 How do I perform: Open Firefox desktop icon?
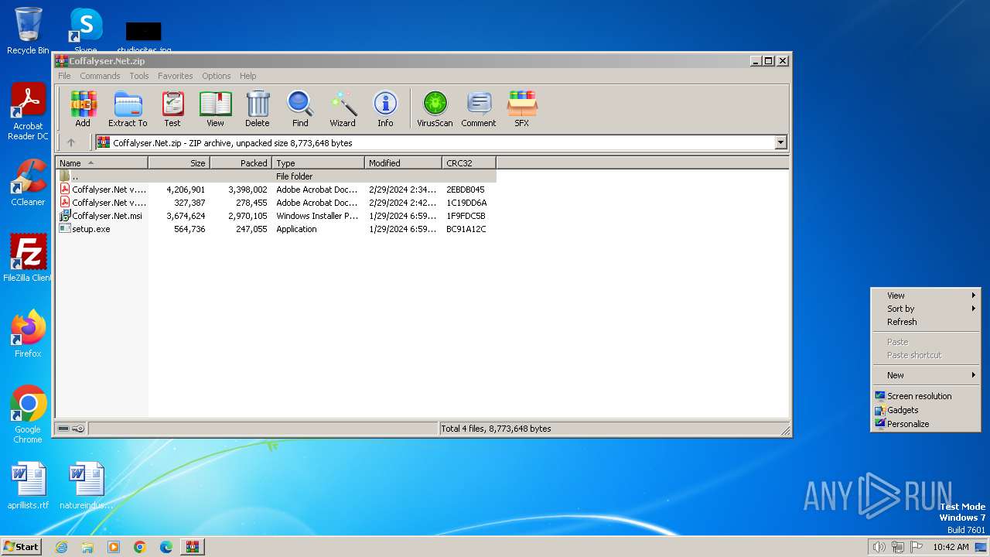point(28,334)
